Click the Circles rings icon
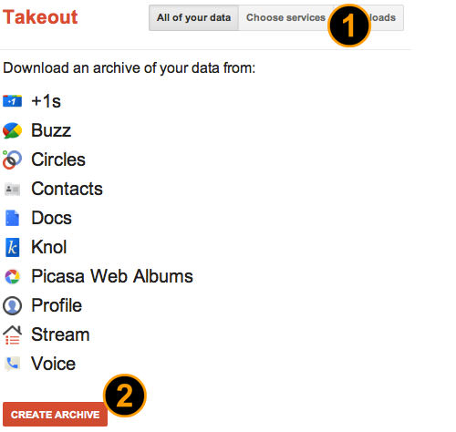The image size is (456, 432). [x=12, y=159]
